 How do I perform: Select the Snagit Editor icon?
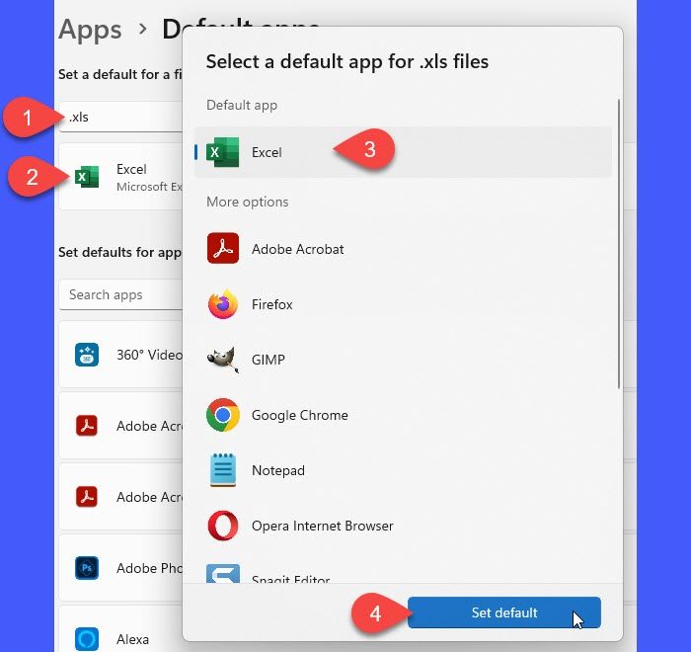(223, 574)
